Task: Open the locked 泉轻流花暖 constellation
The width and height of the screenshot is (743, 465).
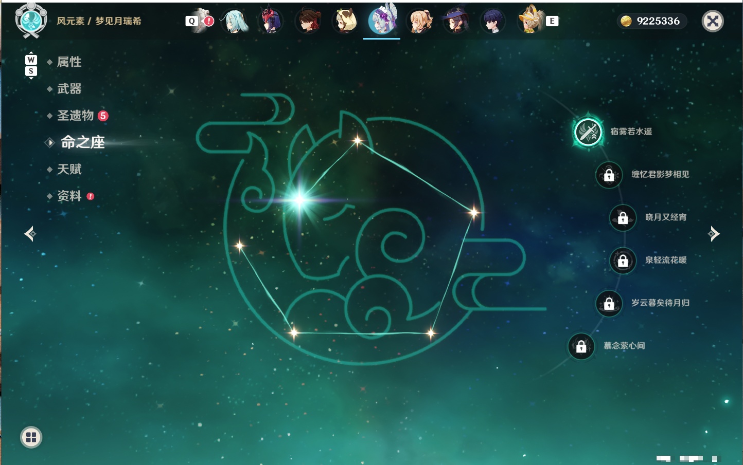Action: (x=623, y=261)
